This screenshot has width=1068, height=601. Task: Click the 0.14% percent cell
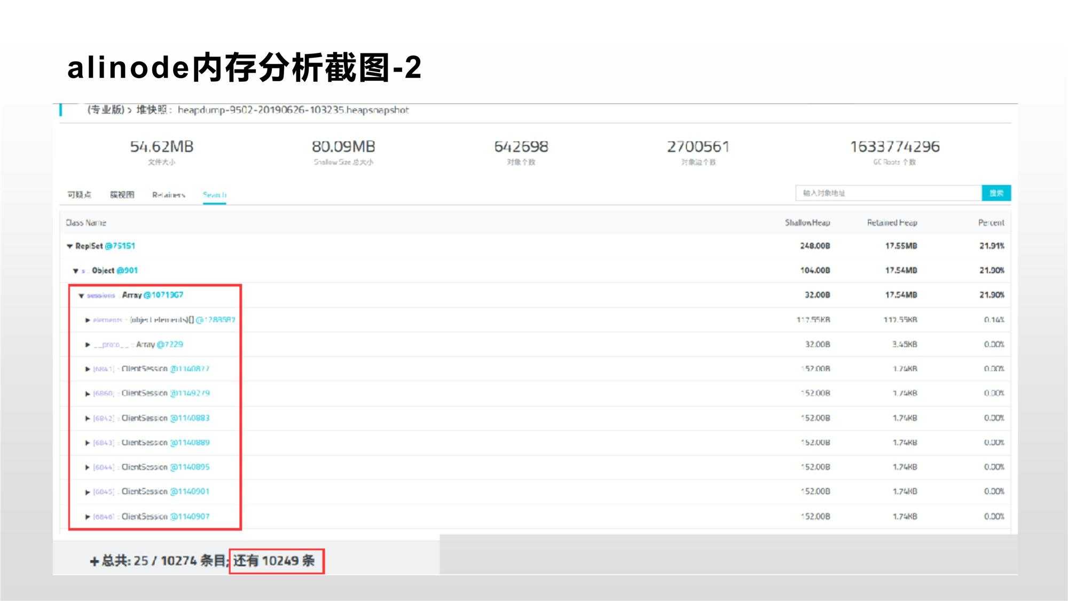tap(994, 319)
